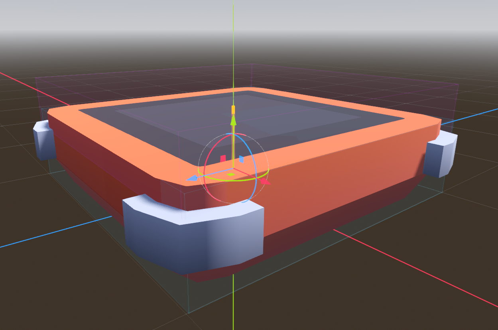Viewport: 498px width, 330px height.
Task: Click the green Y-axis arrowhead on the gizmo
Action: (x=233, y=120)
